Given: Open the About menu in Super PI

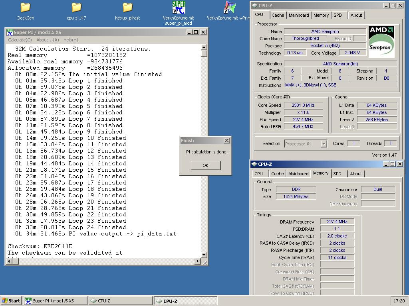Looking at the screenshot, I should (48, 40).
